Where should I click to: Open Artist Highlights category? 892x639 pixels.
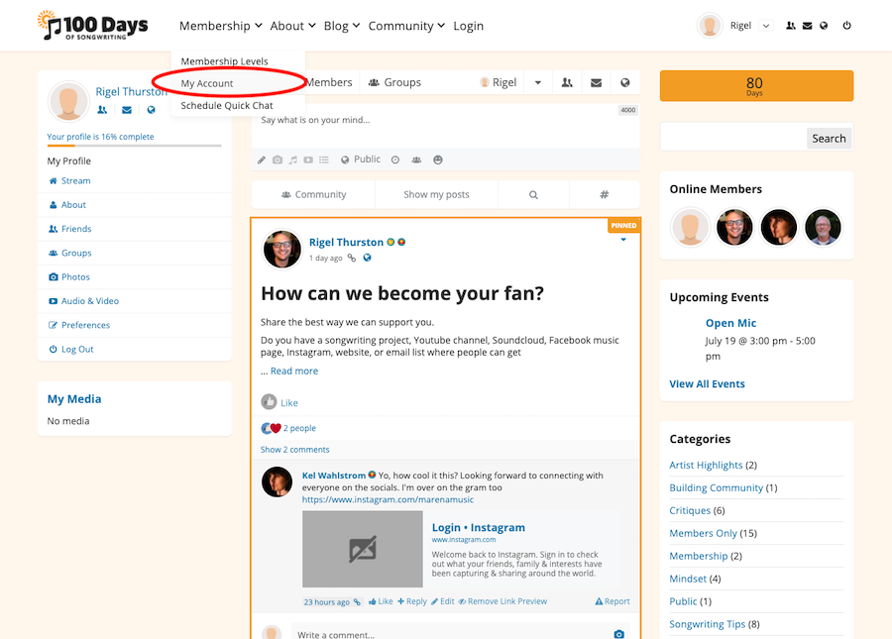click(x=706, y=465)
